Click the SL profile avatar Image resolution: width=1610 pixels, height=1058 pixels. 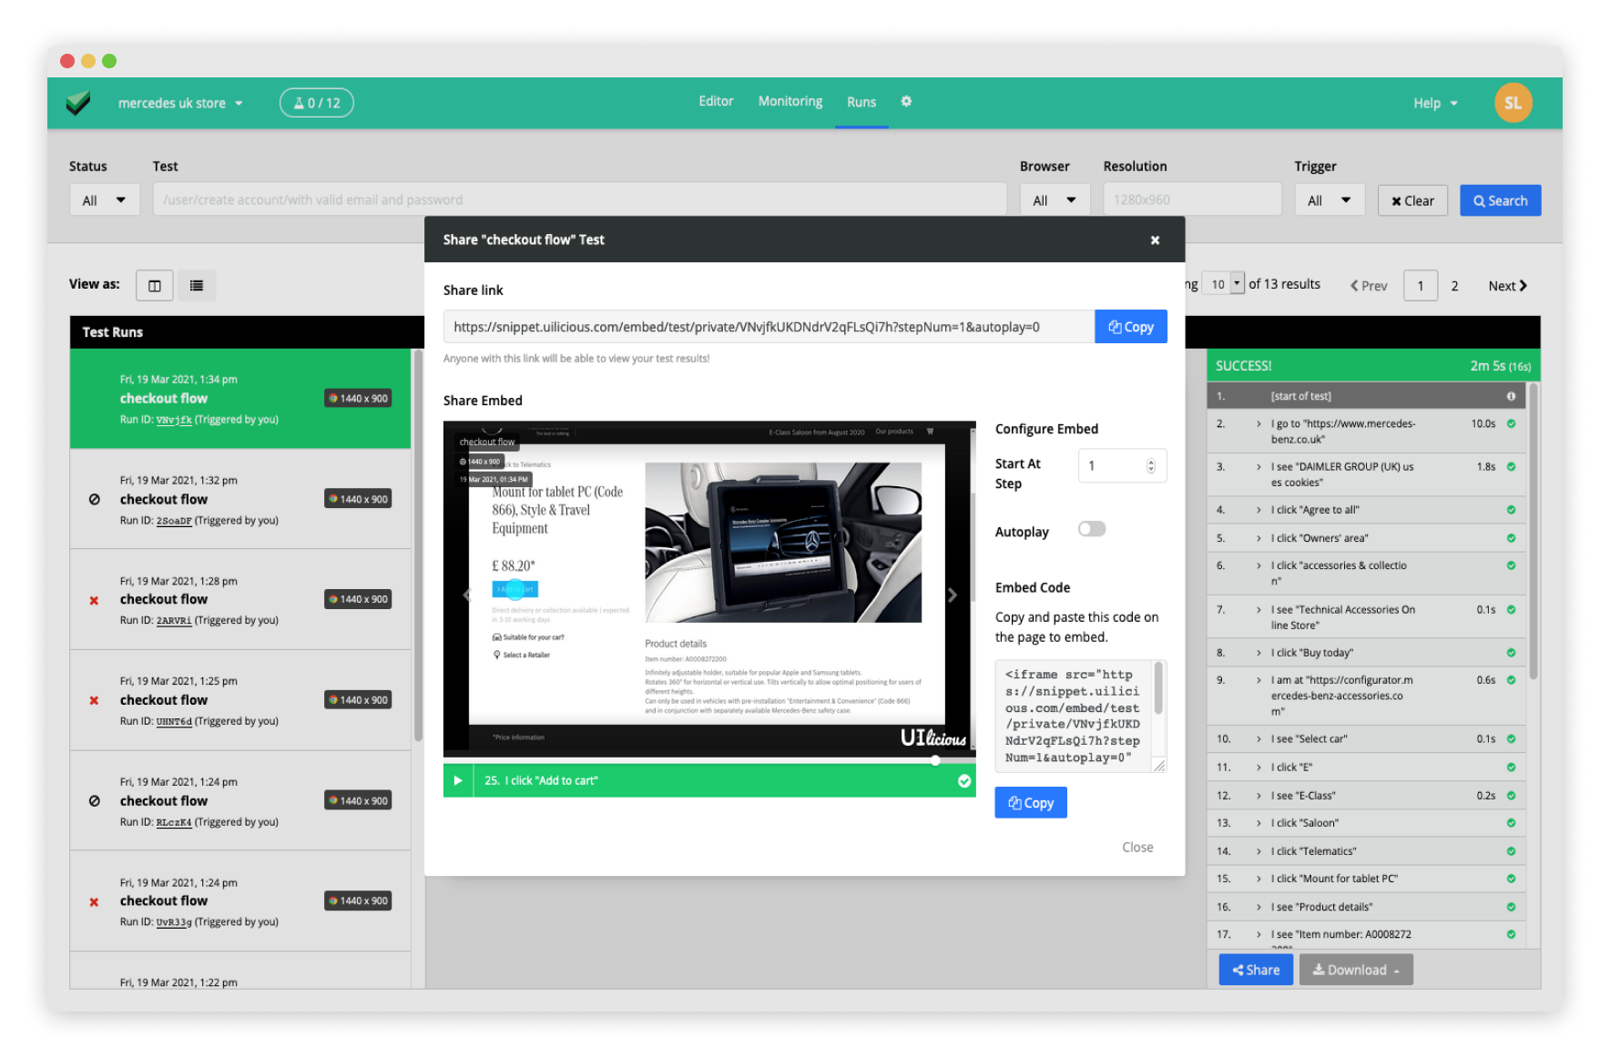1513,102
